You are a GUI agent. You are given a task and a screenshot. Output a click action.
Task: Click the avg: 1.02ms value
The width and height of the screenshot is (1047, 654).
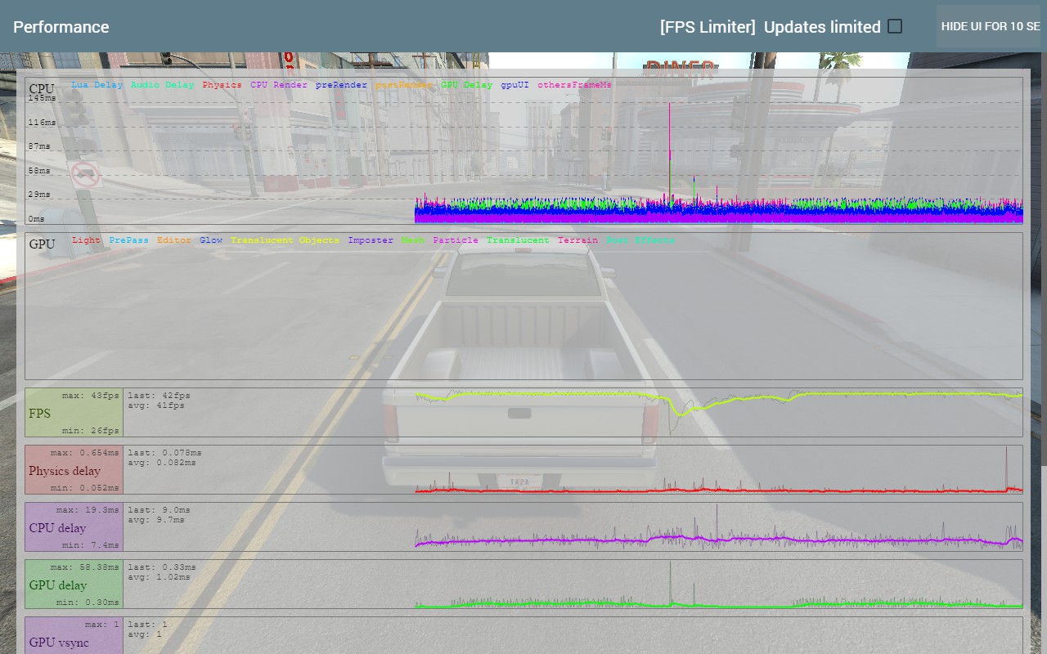(x=162, y=577)
